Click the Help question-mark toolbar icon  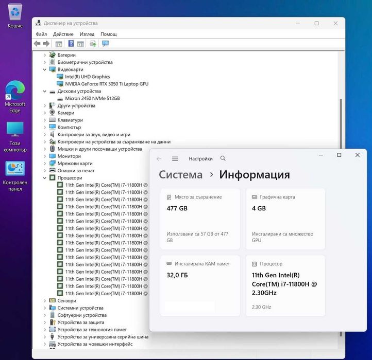click(71, 44)
